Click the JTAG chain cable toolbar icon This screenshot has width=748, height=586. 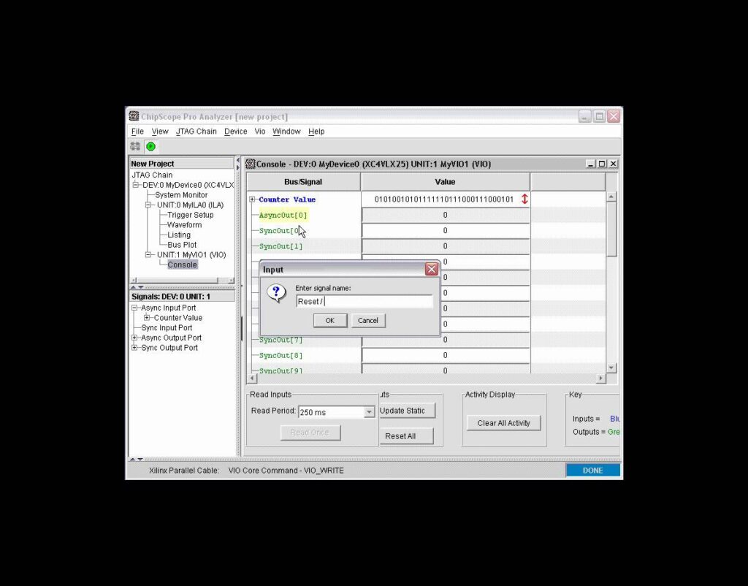134,146
